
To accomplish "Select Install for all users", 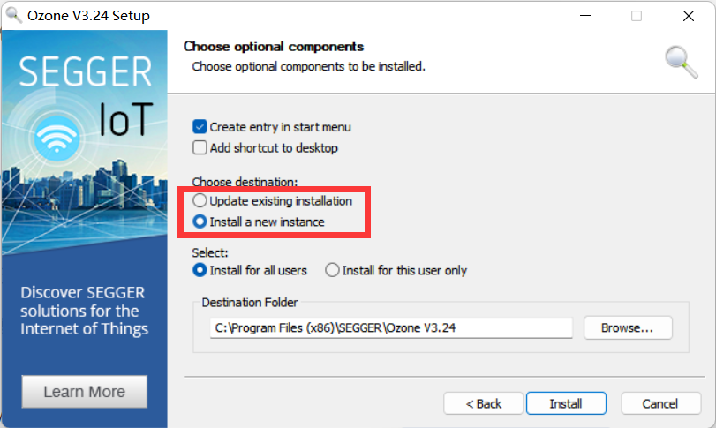I will (x=200, y=270).
